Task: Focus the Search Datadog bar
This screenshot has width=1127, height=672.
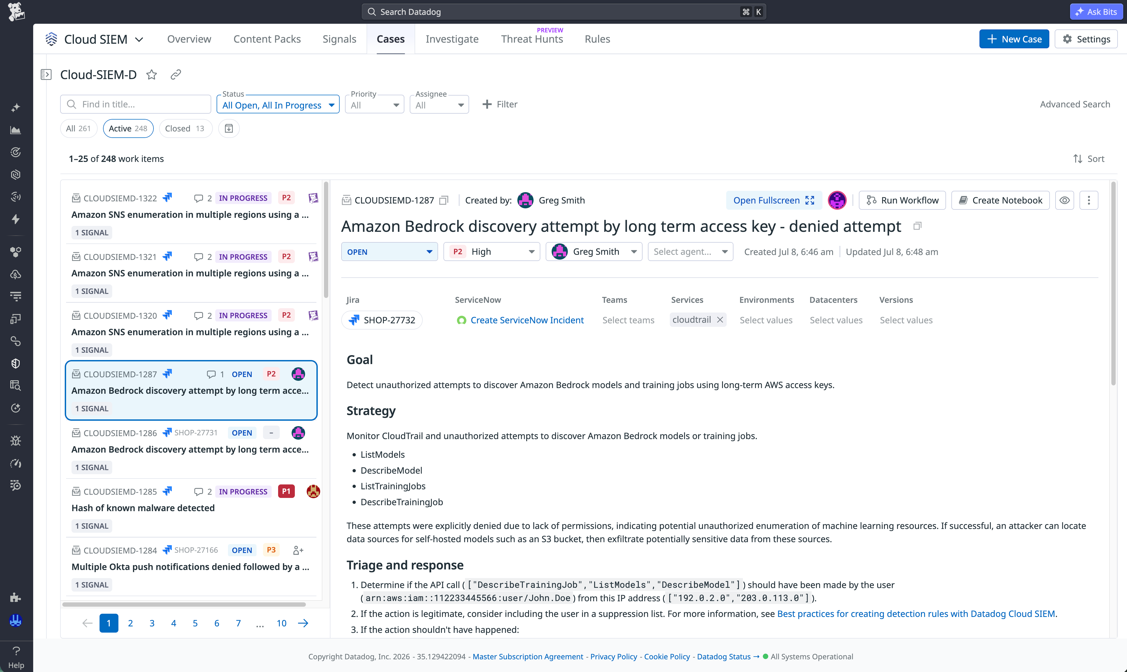Action: coord(563,12)
